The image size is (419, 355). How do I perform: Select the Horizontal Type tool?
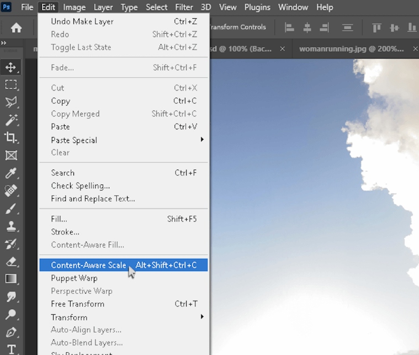10,349
